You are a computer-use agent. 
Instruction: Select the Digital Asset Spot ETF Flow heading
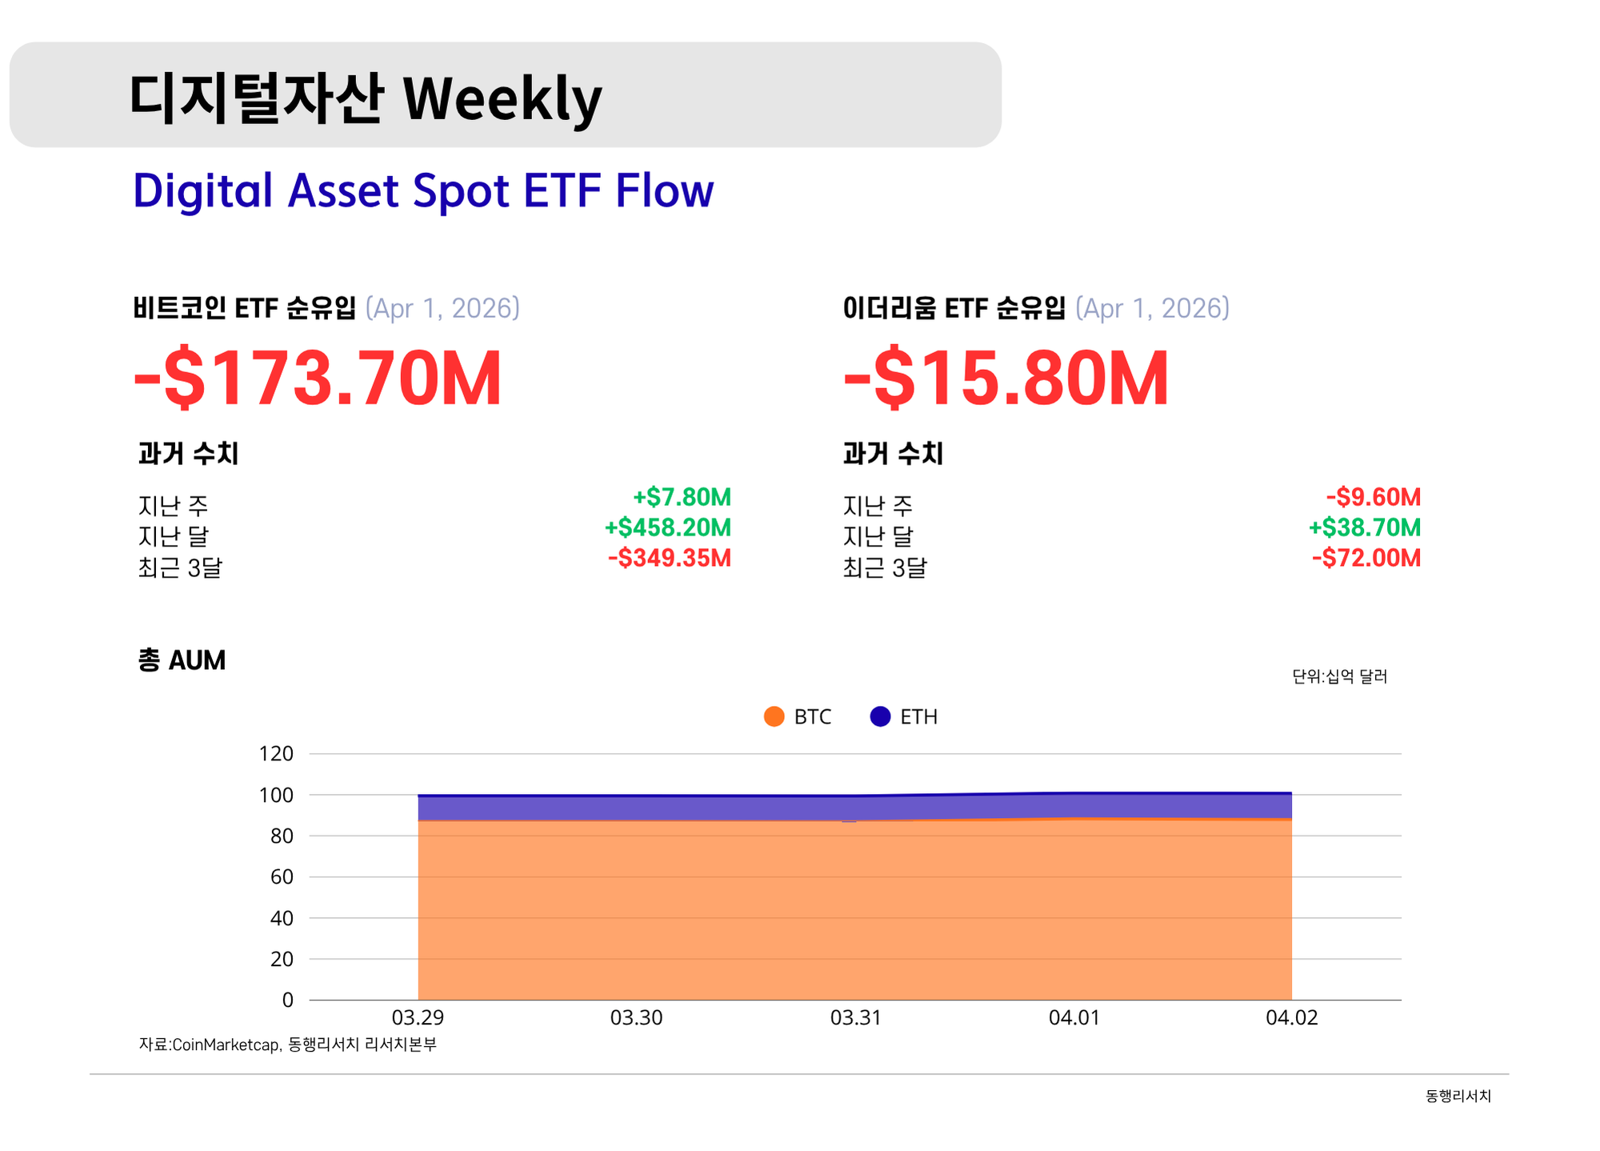pyautogui.click(x=422, y=190)
